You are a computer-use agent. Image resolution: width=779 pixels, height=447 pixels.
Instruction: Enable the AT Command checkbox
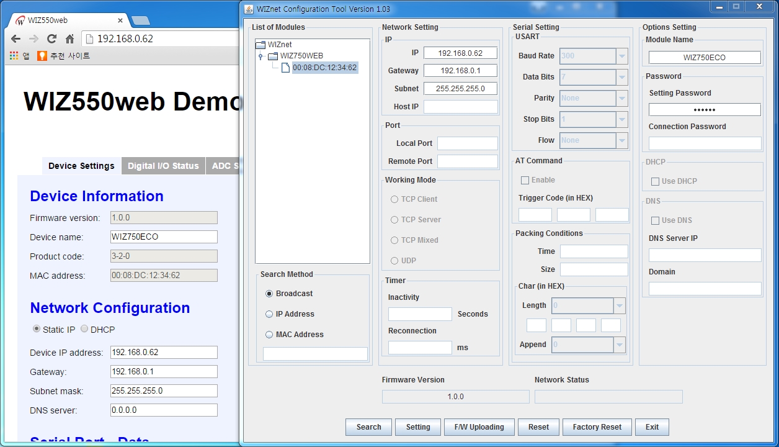coord(525,180)
